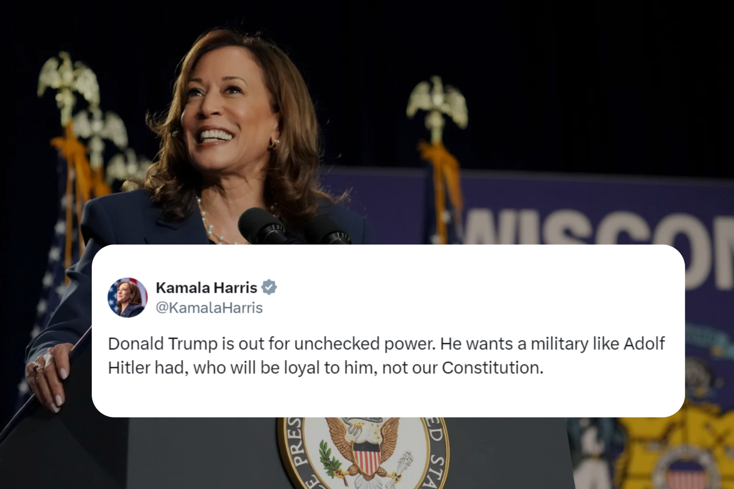This screenshot has height=489, width=734.
Task: Open the @KamalaHarris handle link
Action: tap(209, 308)
